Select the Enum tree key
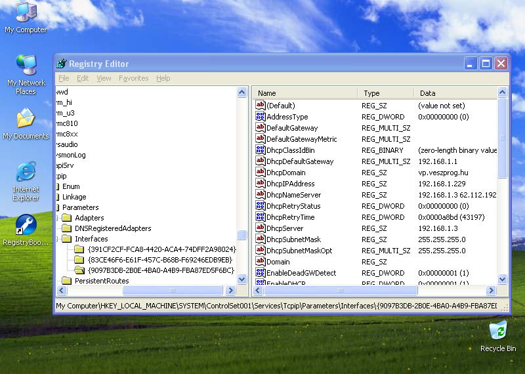The height and width of the screenshot is (374, 525). click(x=71, y=186)
